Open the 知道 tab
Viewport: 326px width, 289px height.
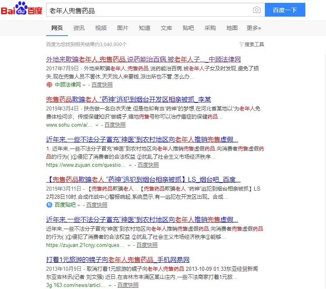(145, 28)
